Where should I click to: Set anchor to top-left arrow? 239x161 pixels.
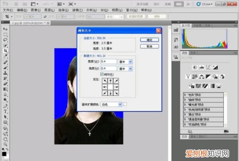coord(105,81)
